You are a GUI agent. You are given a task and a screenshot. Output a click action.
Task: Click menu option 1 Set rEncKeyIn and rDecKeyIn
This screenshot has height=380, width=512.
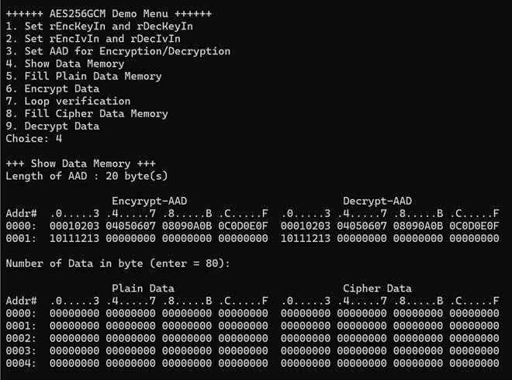tap(99, 26)
